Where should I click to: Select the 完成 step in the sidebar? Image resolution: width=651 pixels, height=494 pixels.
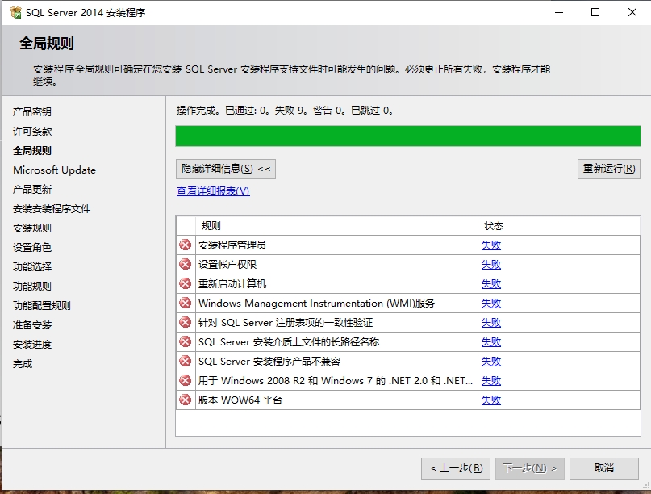(23, 364)
